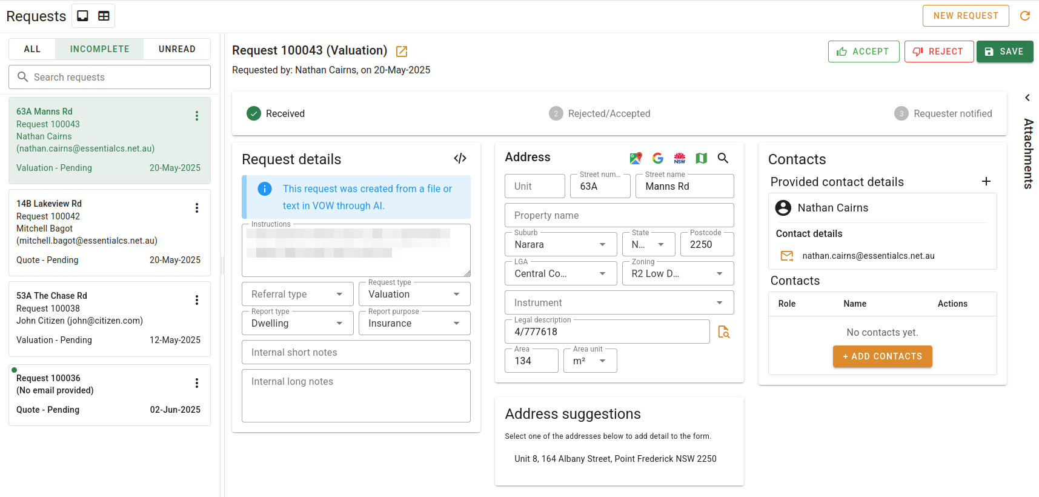The height and width of the screenshot is (497, 1039).
Task: Switch to the split panel view
Action: click(83, 16)
